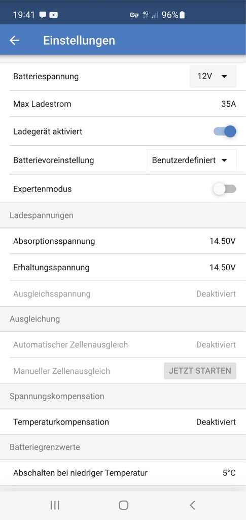The height and width of the screenshot is (520, 246).
Task: Open Absorptionsspannung 14.50V setting
Action: (x=123, y=241)
